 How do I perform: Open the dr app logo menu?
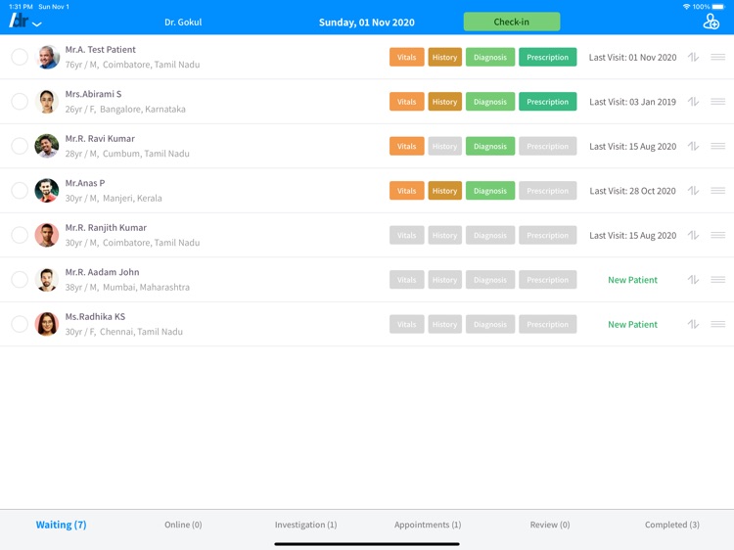pos(19,21)
